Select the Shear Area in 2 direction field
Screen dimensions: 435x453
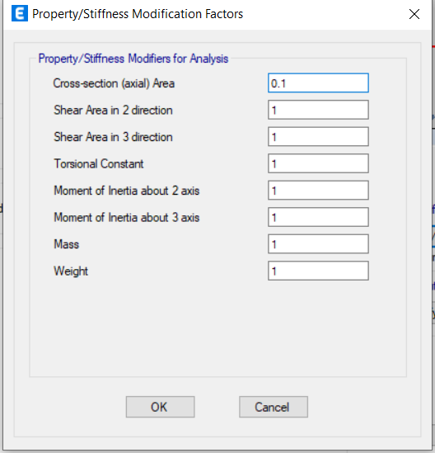(318, 110)
